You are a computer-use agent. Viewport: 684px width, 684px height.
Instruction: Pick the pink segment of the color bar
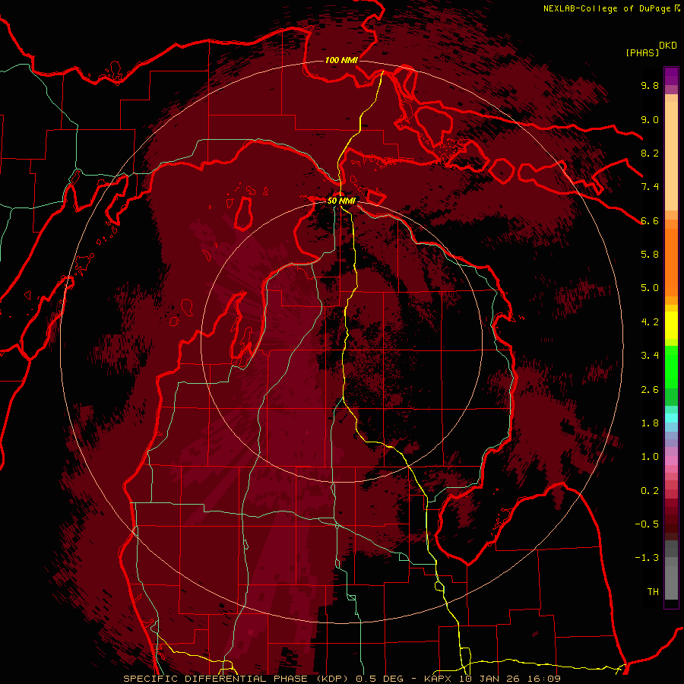(x=671, y=461)
